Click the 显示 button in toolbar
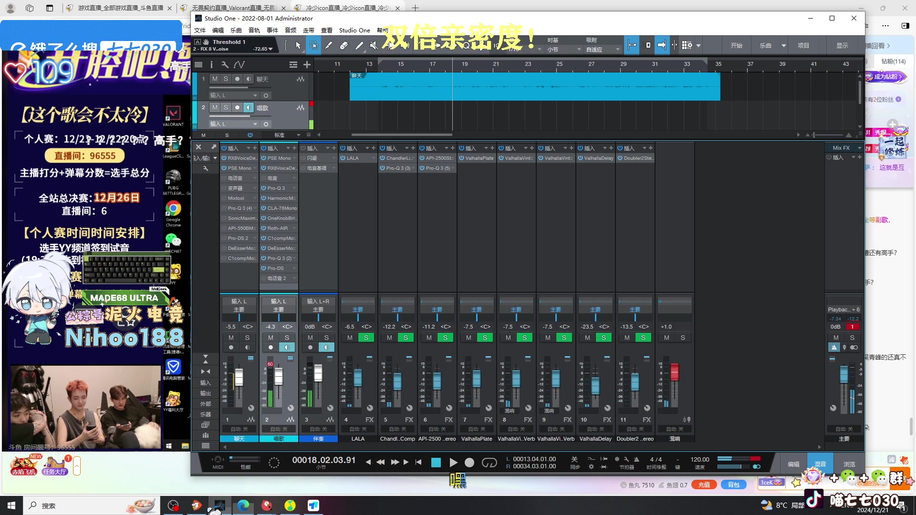 point(842,46)
